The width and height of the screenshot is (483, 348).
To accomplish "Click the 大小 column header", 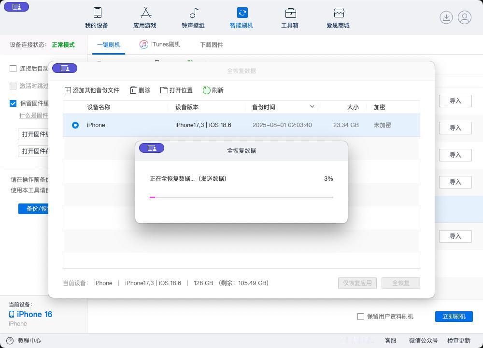I will [353, 107].
